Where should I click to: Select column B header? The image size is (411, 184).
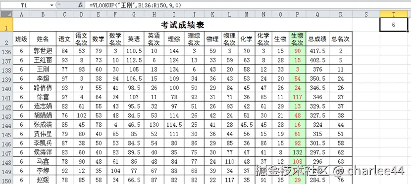tap(43, 15)
